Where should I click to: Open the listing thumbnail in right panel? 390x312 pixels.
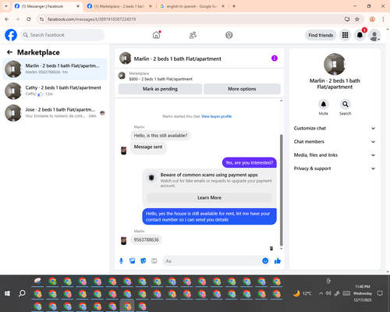click(x=335, y=64)
